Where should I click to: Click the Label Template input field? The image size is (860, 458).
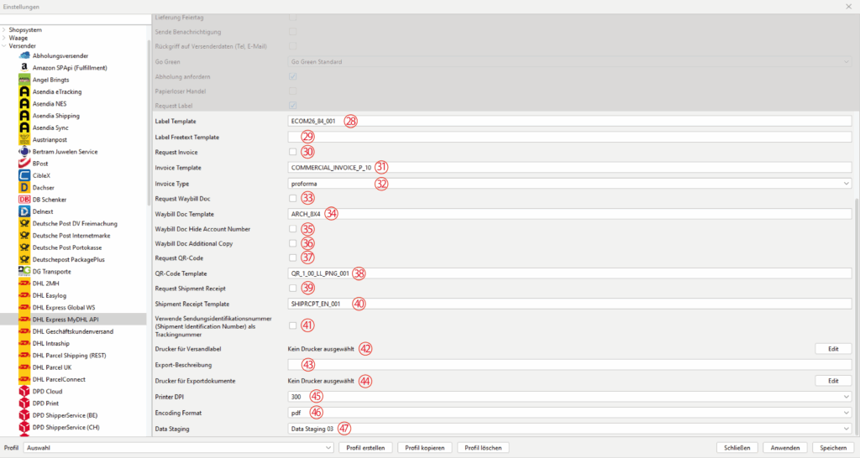coord(569,121)
